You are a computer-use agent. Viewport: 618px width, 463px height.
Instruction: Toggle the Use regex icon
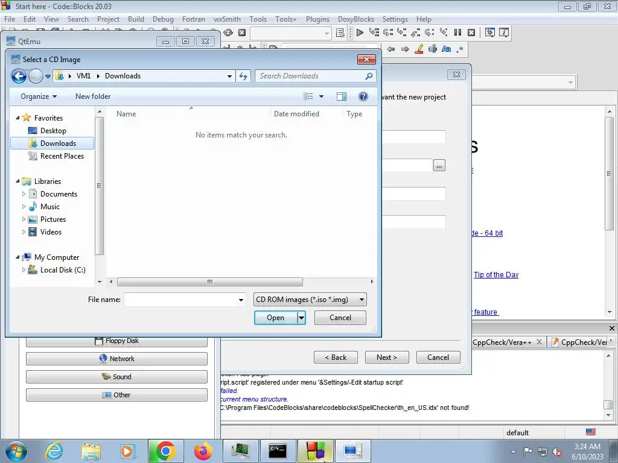459,49
